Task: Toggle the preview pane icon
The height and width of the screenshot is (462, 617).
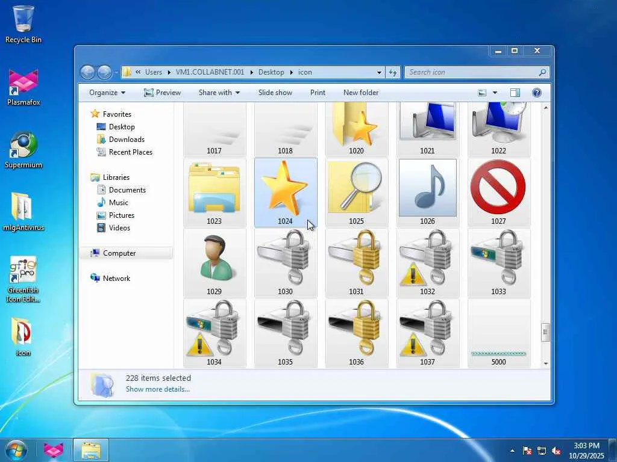Action: tap(515, 93)
